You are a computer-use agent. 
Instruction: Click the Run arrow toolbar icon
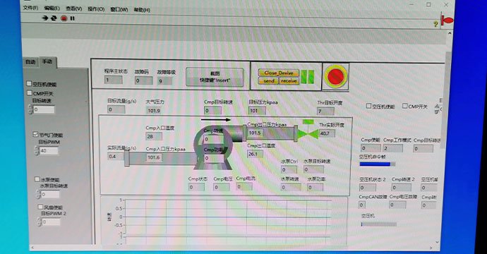click(45, 18)
